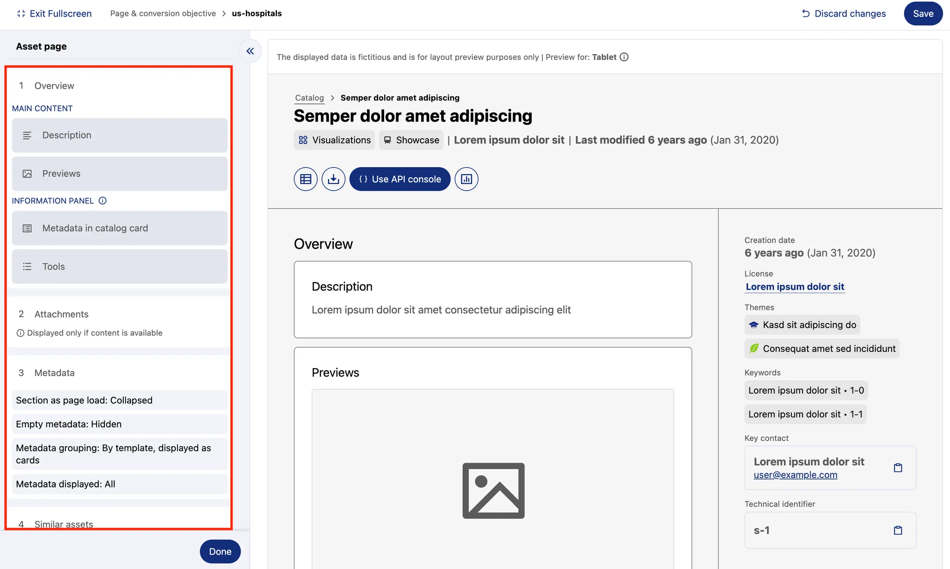Expand the Attachments section
The image size is (950, 569).
point(61,314)
